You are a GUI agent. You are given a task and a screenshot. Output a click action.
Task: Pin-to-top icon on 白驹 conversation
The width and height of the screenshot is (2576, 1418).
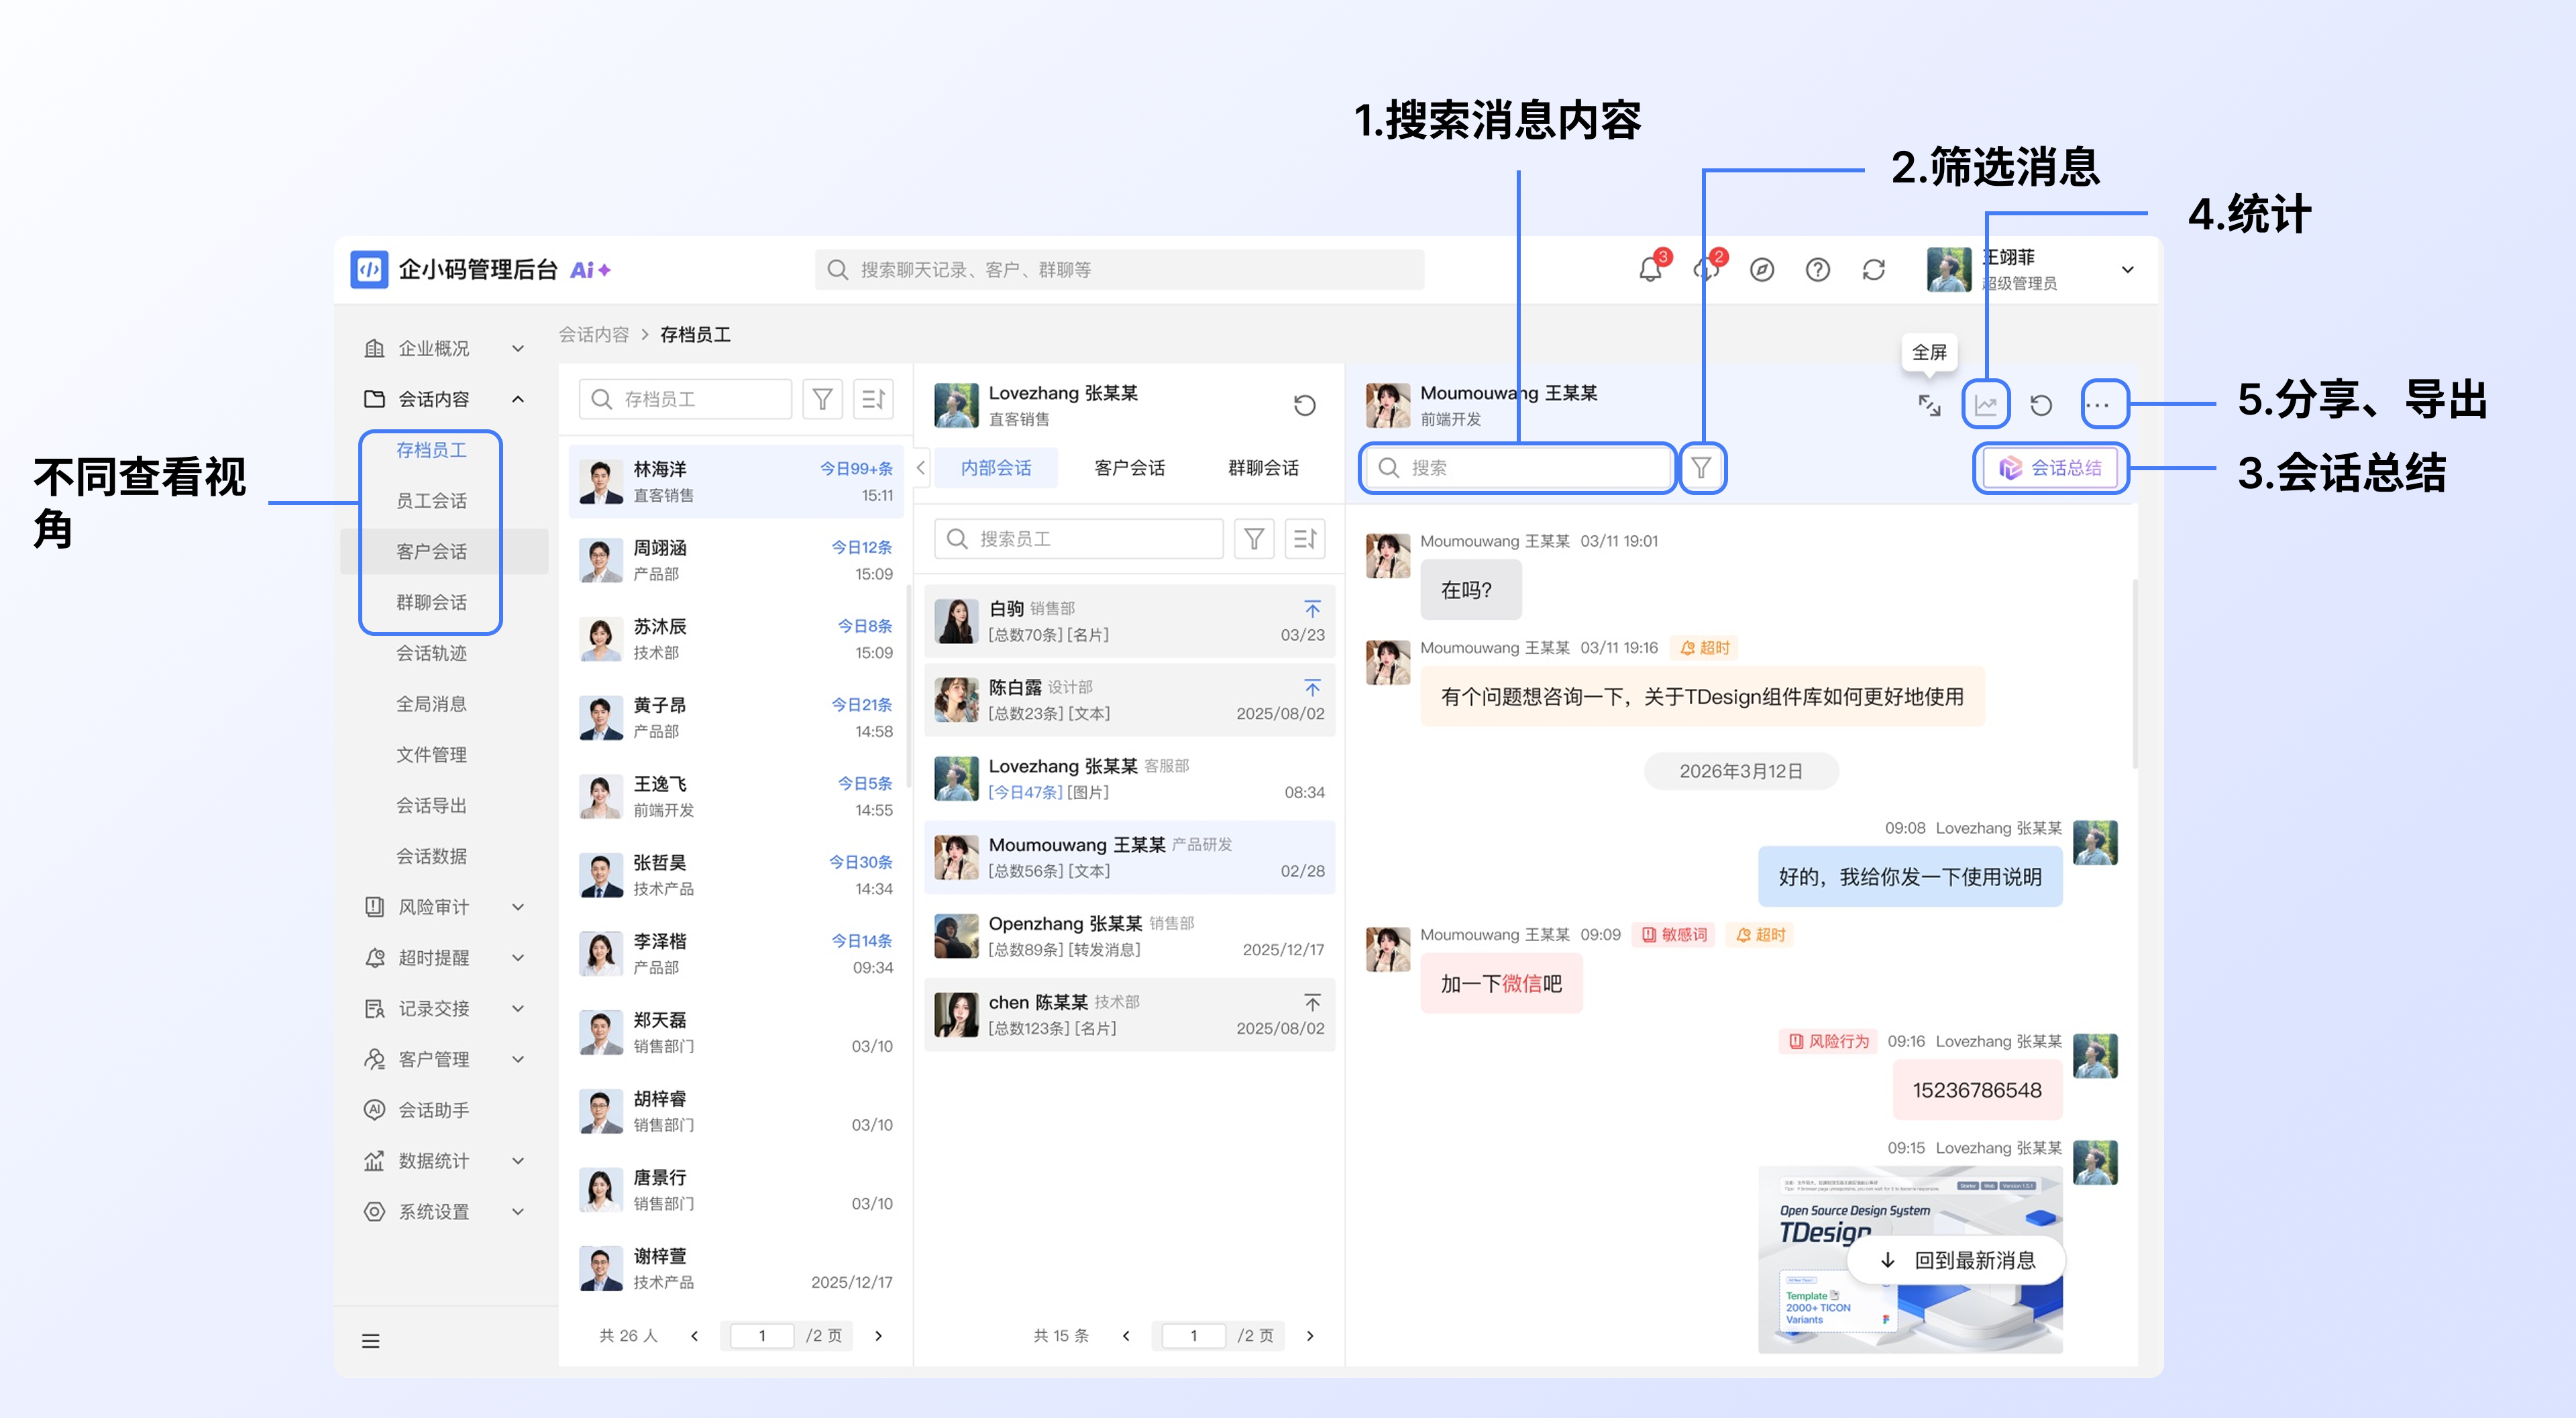tap(1312, 609)
